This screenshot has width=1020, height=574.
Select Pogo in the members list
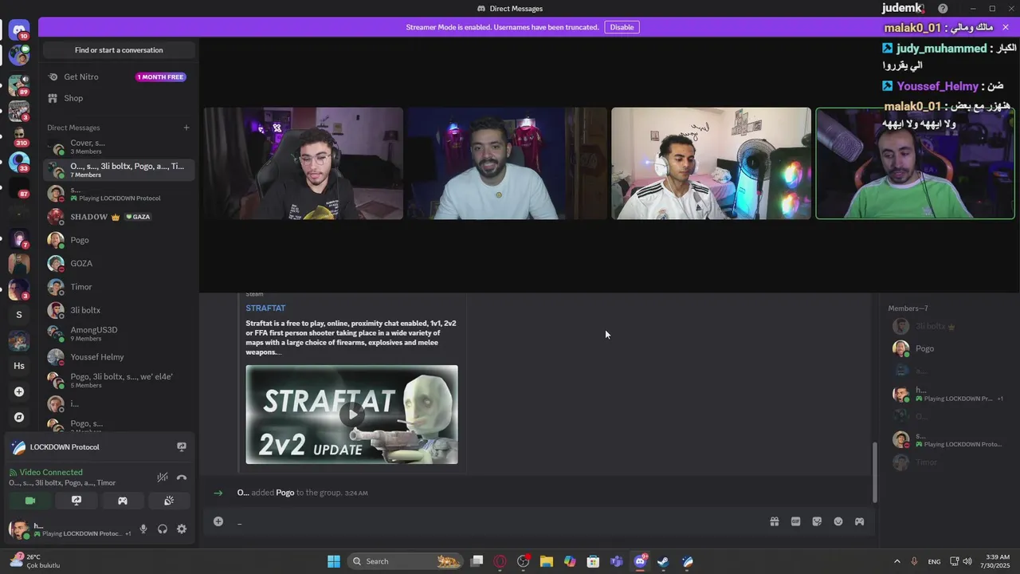tap(948, 348)
